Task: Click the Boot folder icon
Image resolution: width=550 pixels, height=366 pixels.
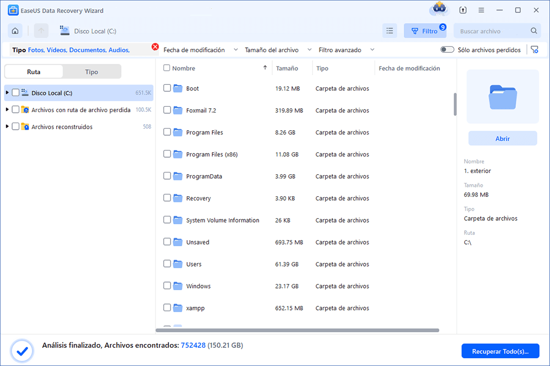Action: click(x=178, y=88)
